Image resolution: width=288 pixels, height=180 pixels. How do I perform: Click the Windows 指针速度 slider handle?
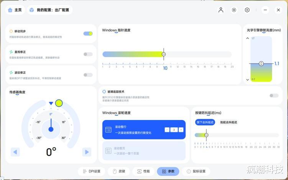(x=164, y=54)
